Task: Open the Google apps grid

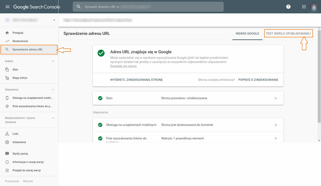Action: click(304, 7)
